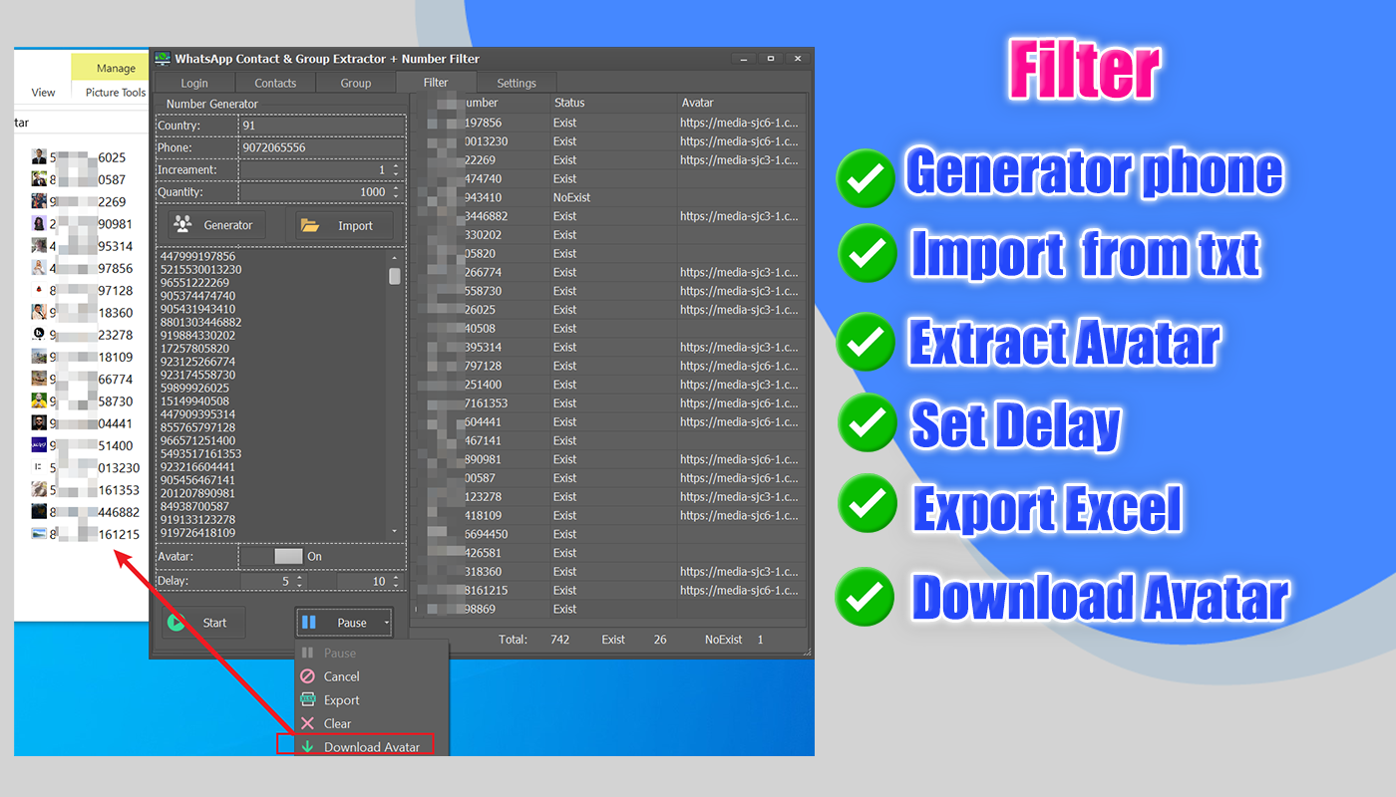1396x797 pixels.
Task: Select the Explorer file ending 18109
Action: 82,357
